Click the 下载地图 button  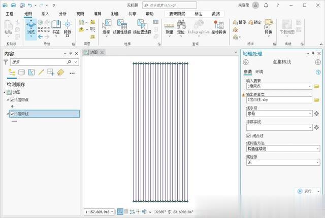coord(287,28)
